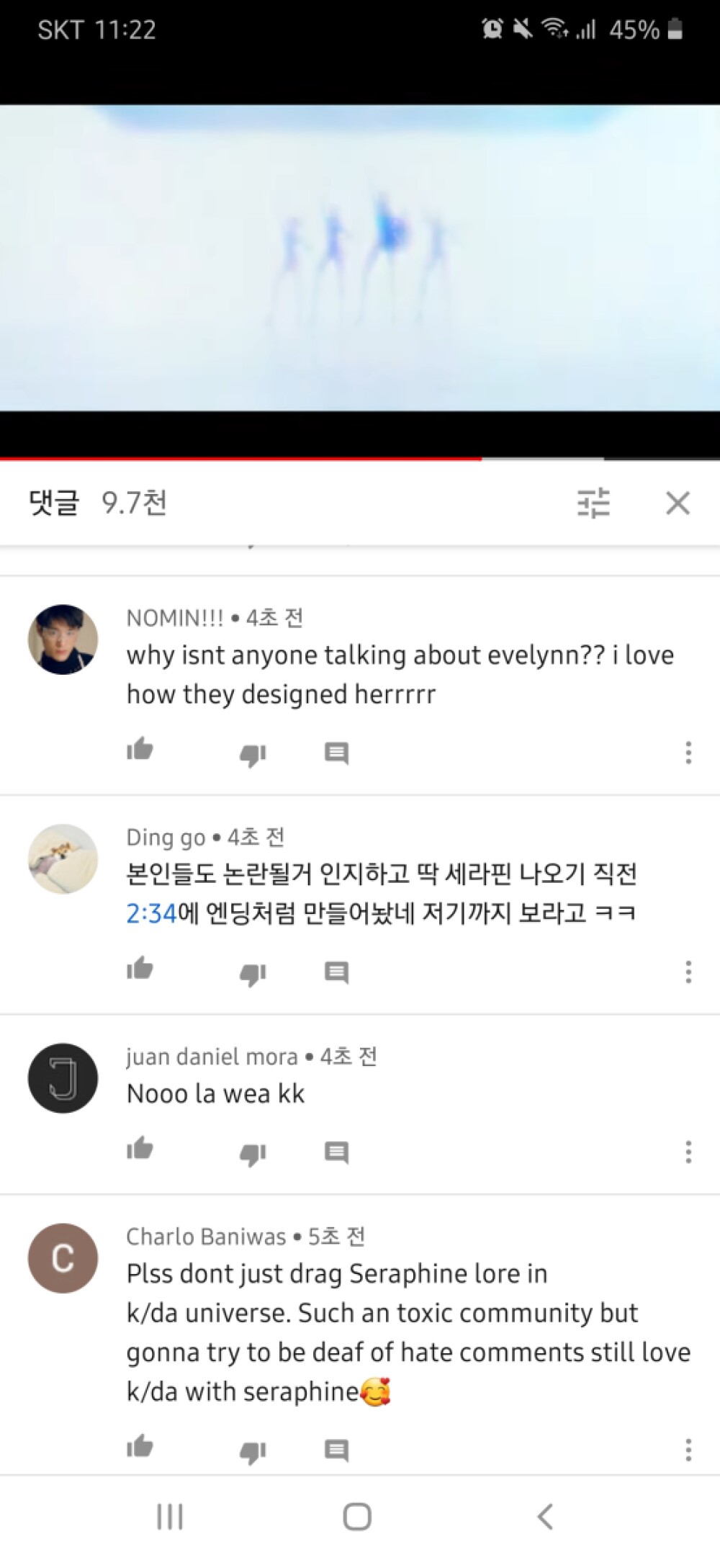The image size is (720, 1560).
Task: Dislike juan daniel mora's comment
Action: pyautogui.click(x=253, y=1154)
